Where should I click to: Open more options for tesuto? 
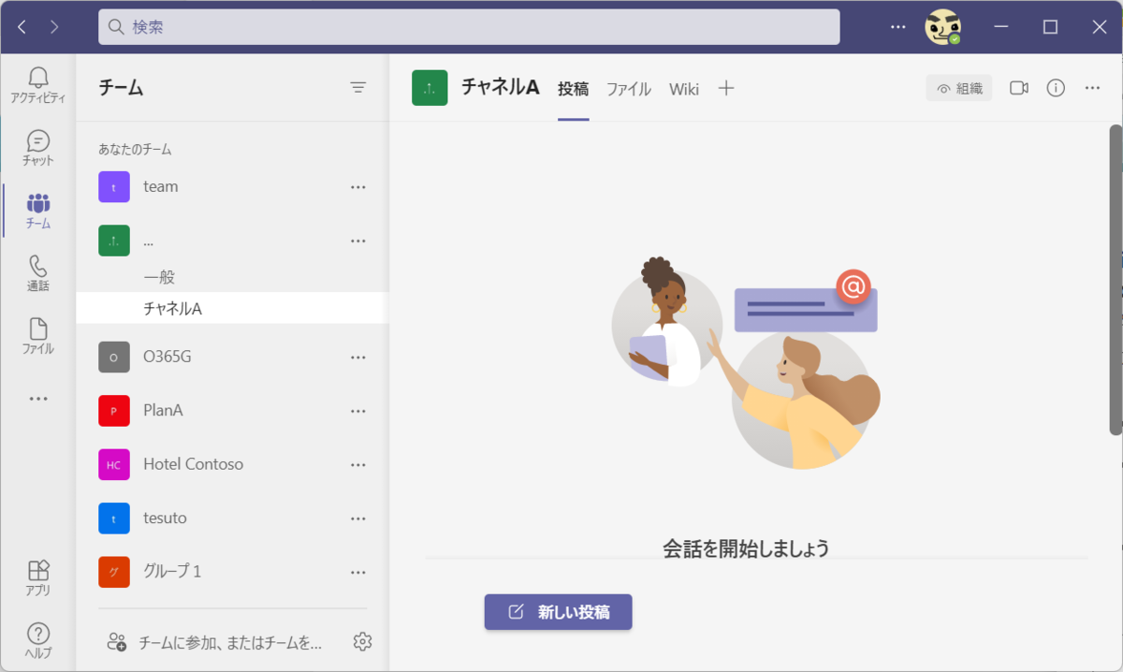(357, 519)
